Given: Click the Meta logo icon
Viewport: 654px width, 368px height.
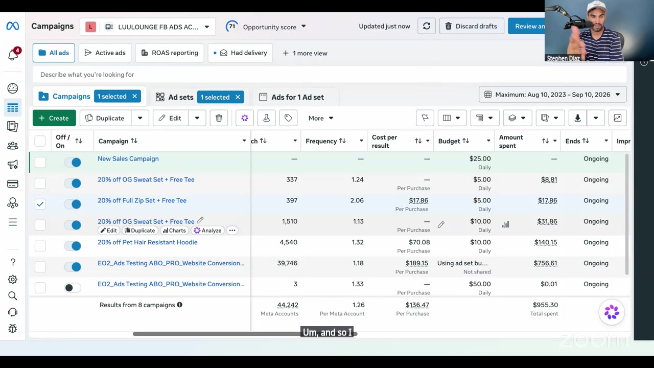Looking at the screenshot, I should click(13, 26).
